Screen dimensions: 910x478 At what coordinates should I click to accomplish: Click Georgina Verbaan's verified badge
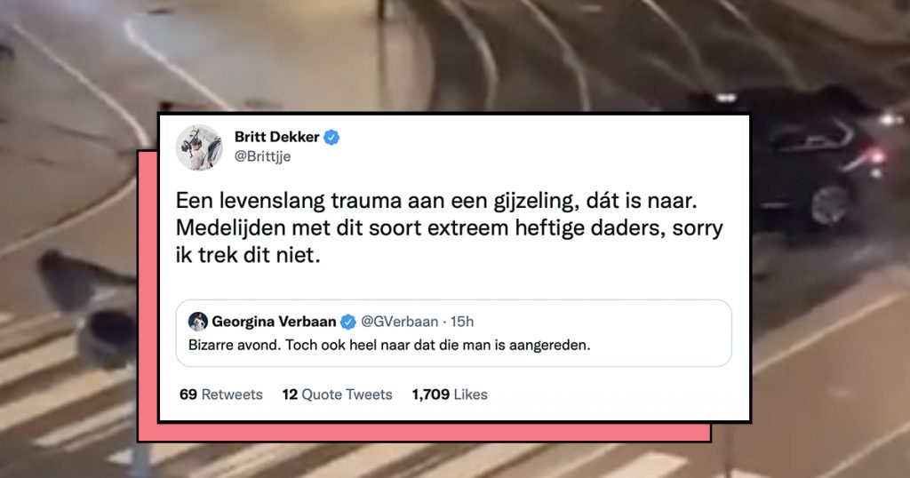(x=348, y=322)
